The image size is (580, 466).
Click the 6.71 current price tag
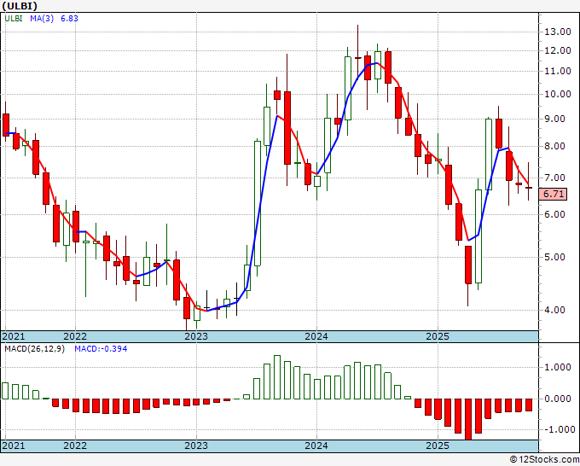554,194
